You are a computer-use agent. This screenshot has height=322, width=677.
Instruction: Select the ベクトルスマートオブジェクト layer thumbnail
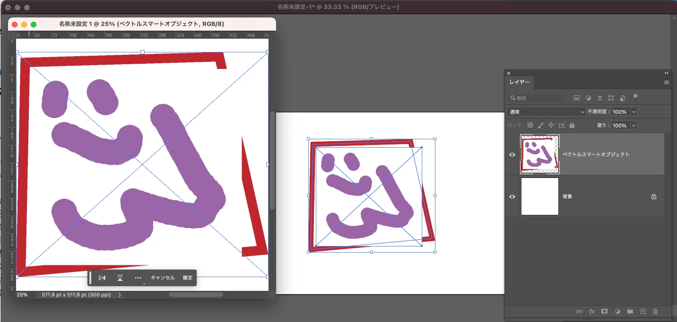click(x=540, y=154)
